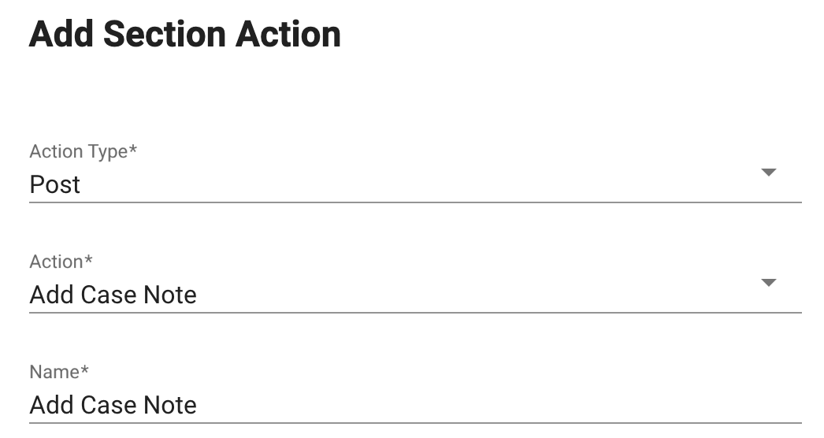The image size is (824, 438).
Task: Click 'Add Case Note' text in Action select
Action: click(113, 295)
